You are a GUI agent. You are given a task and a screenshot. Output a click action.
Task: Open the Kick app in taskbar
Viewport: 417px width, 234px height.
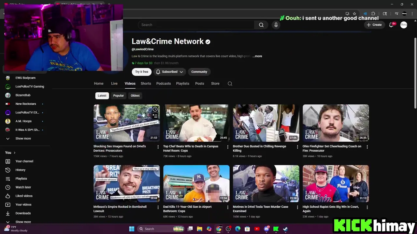276,229
